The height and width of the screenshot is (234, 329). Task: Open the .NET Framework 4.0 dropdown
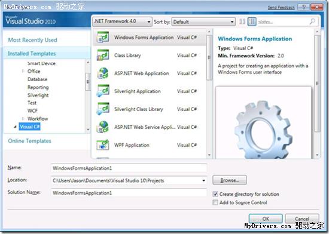click(x=122, y=21)
